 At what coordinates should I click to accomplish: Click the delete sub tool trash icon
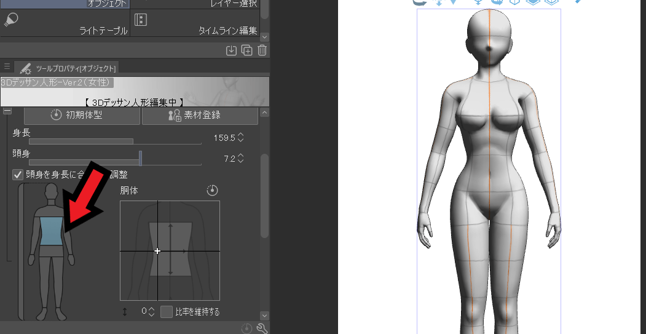262,50
